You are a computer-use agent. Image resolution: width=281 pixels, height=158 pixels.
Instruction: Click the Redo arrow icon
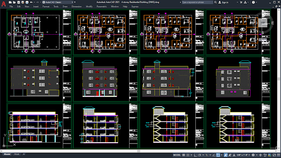37,2
